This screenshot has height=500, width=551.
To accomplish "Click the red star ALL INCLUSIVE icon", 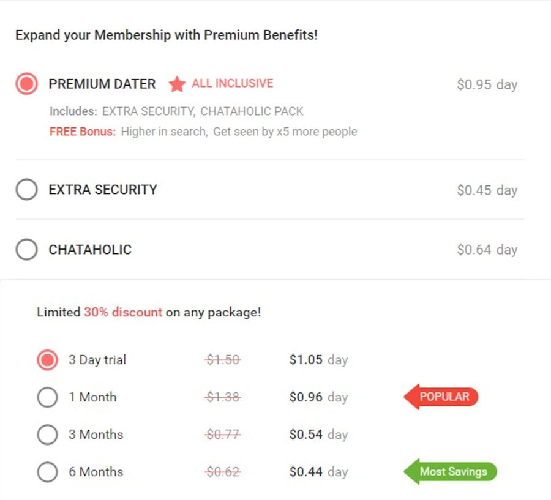I will pos(177,84).
